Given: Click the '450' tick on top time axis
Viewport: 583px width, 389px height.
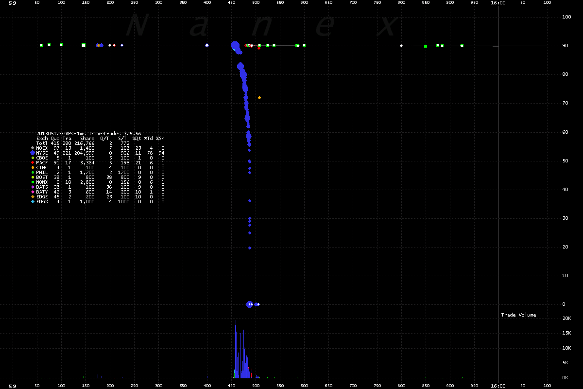Looking at the screenshot, I should 231,3.
